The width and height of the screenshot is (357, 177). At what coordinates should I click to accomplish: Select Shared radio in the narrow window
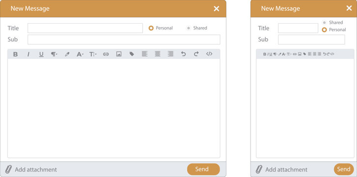[x=325, y=22]
